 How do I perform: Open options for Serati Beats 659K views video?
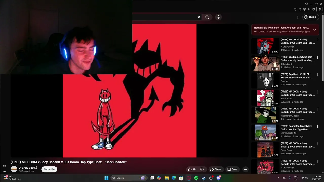[318, 144]
